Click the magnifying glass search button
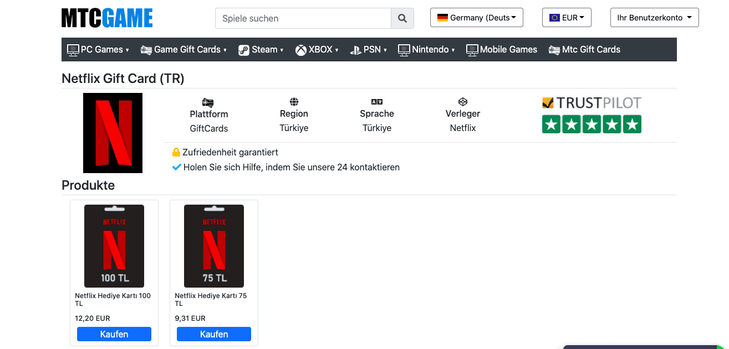Viewport: 729px width, 349px height. point(402,18)
